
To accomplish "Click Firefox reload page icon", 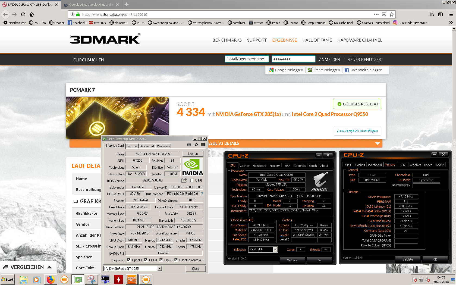I will (x=23, y=14).
